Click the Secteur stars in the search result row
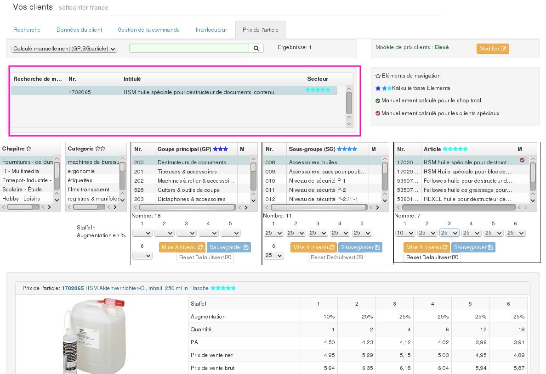Screen dimensions: 546x374 [318, 89]
